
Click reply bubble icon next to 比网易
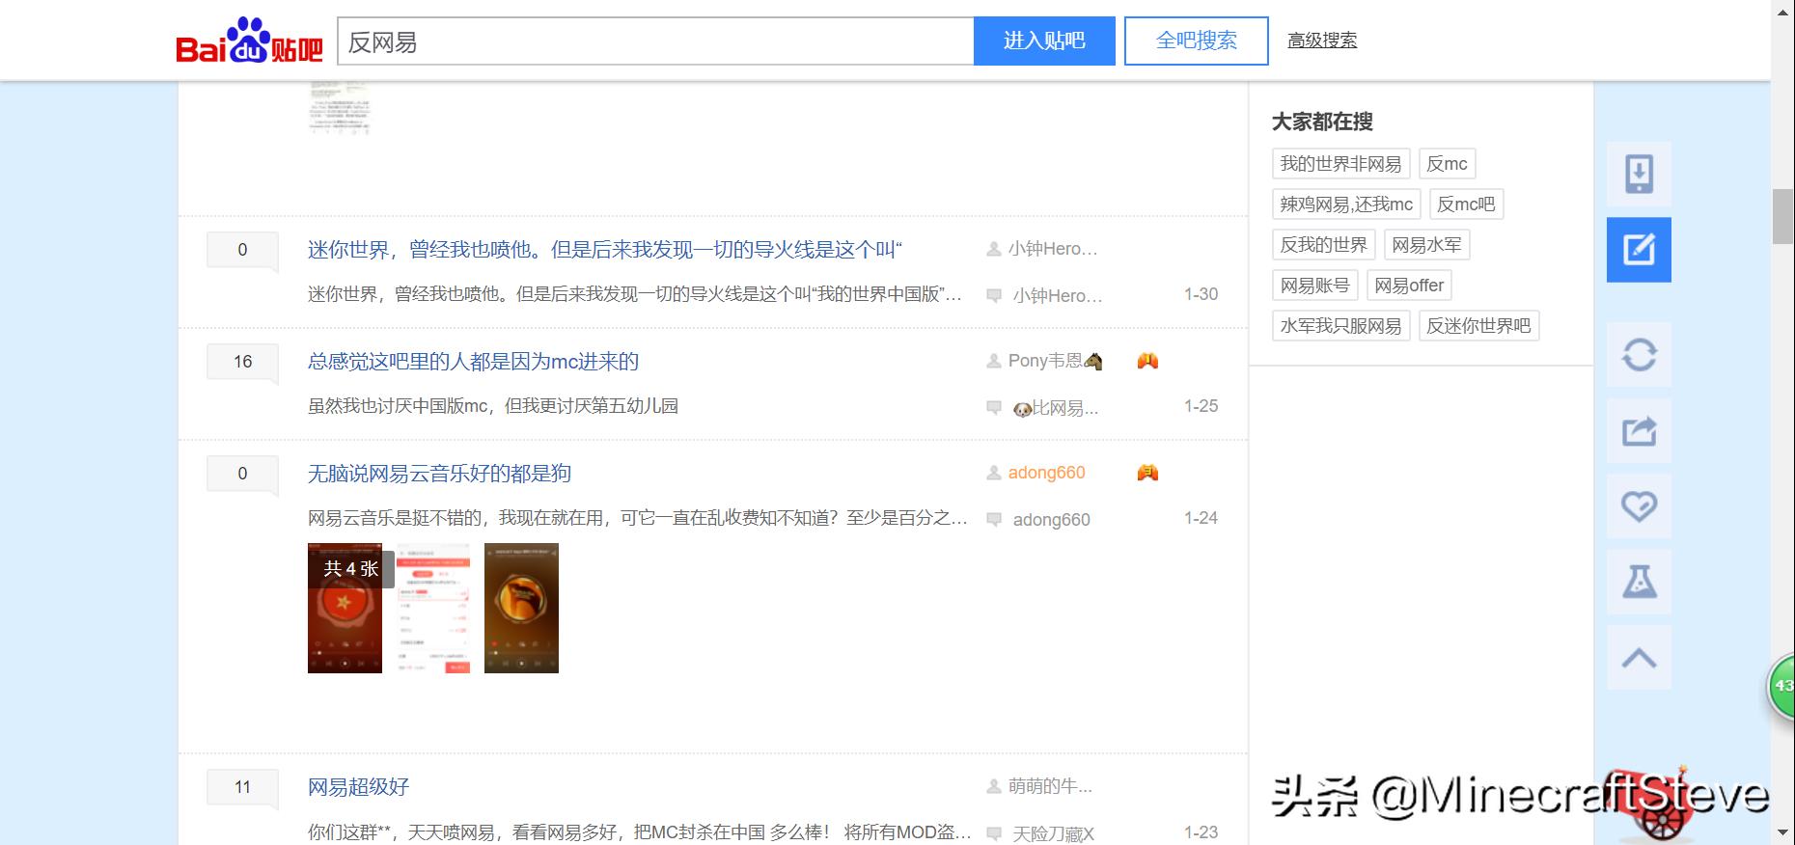point(993,407)
